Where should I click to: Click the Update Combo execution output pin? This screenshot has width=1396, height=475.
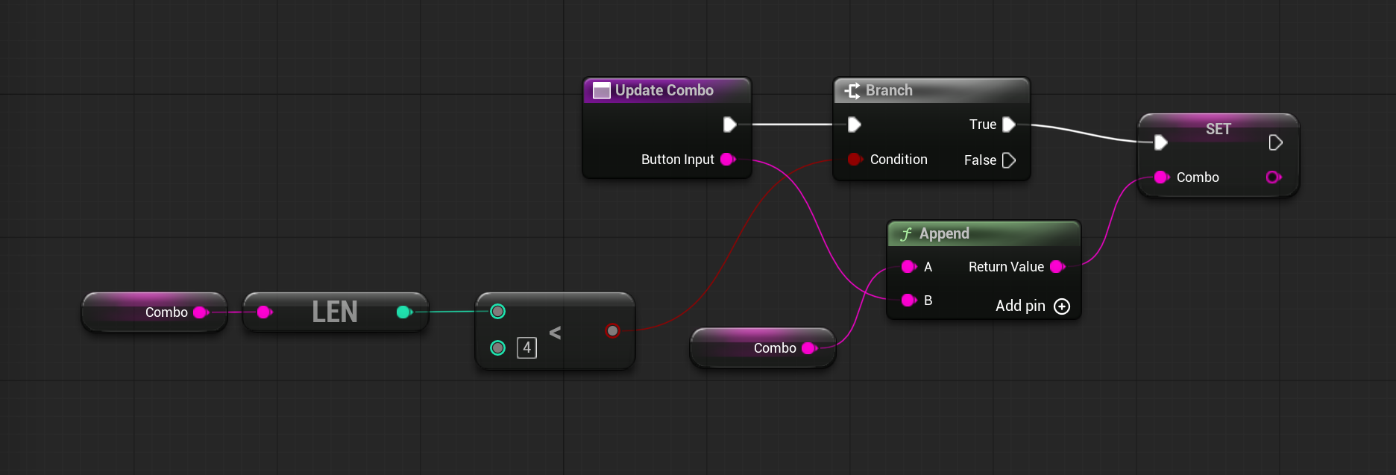[729, 125]
